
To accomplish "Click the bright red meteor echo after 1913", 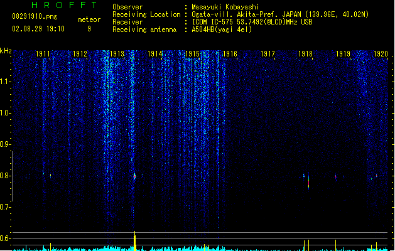I will 134,176.
